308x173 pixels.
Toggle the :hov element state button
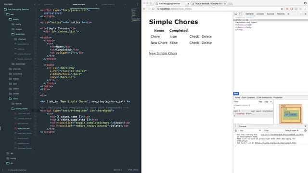click(260, 102)
